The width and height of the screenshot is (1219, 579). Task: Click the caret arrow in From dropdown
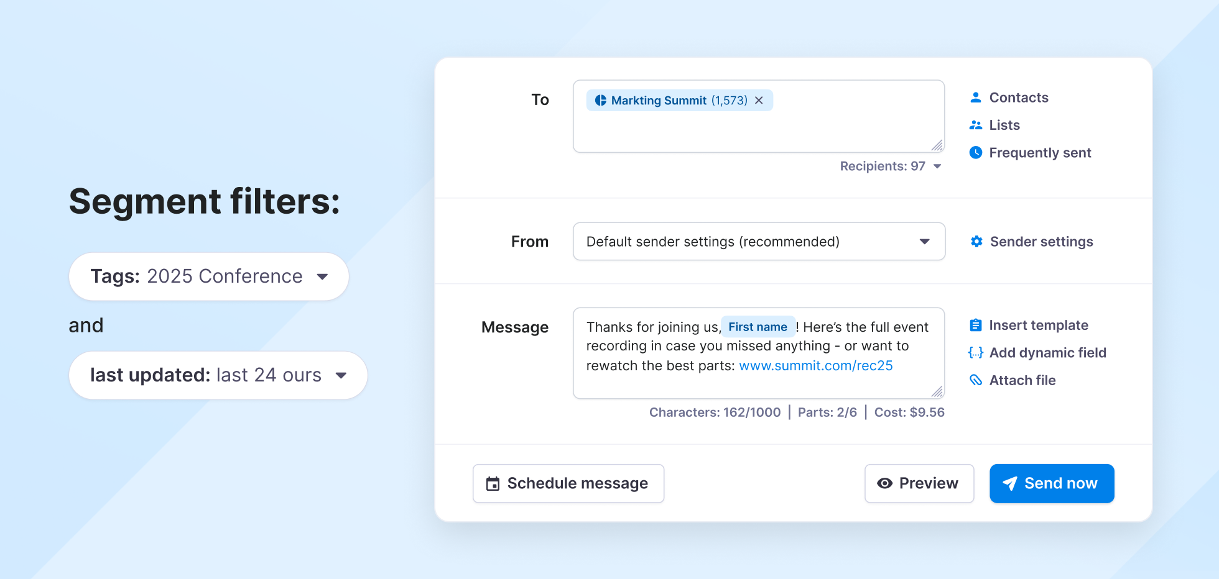click(x=925, y=242)
